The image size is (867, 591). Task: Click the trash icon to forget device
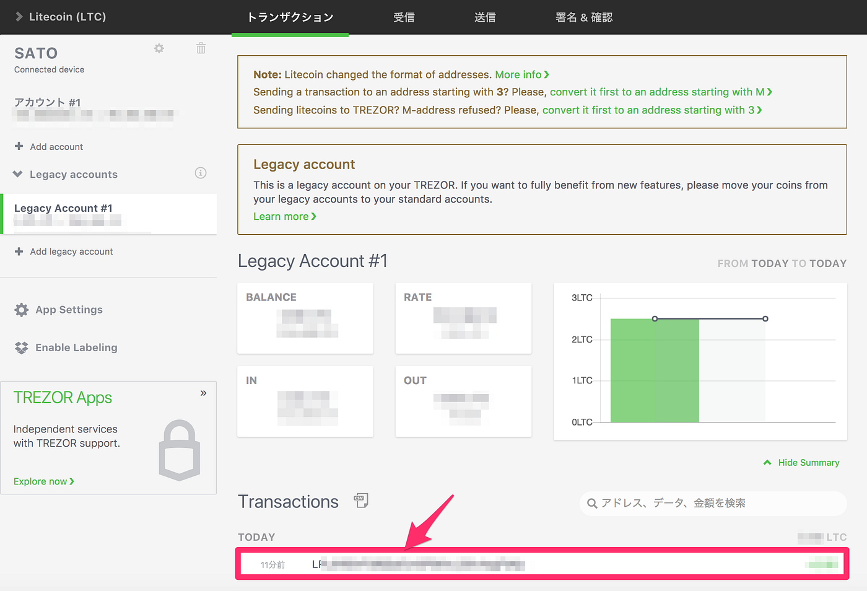coord(201,48)
